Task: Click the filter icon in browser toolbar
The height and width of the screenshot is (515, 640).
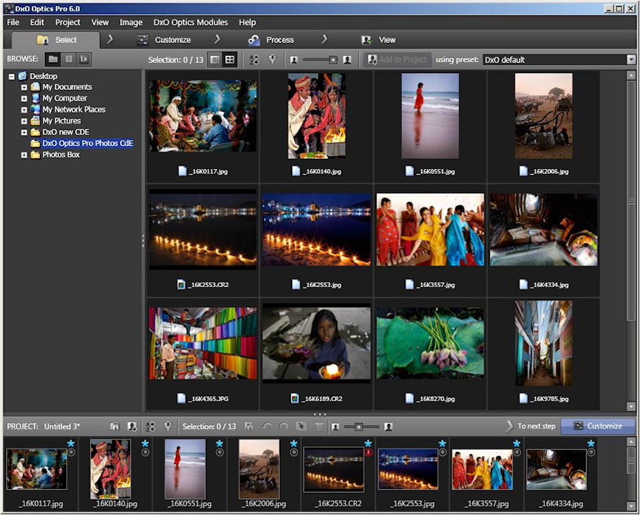Action: click(x=272, y=60)
